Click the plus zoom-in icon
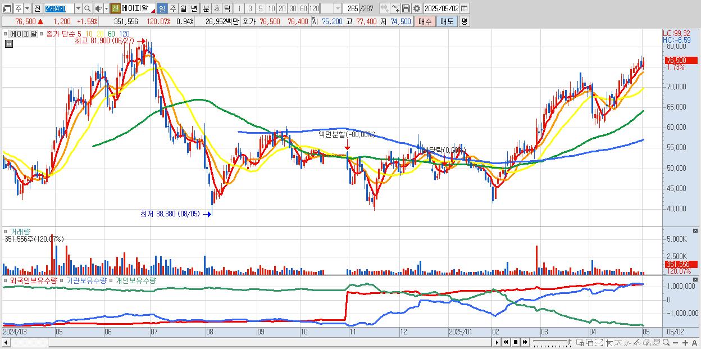 685,342
